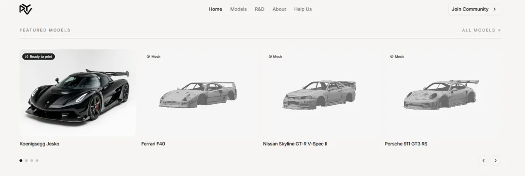
Task: Select the first carousel pagination dot
Action: pyautogui.click(x=21, y=160)
